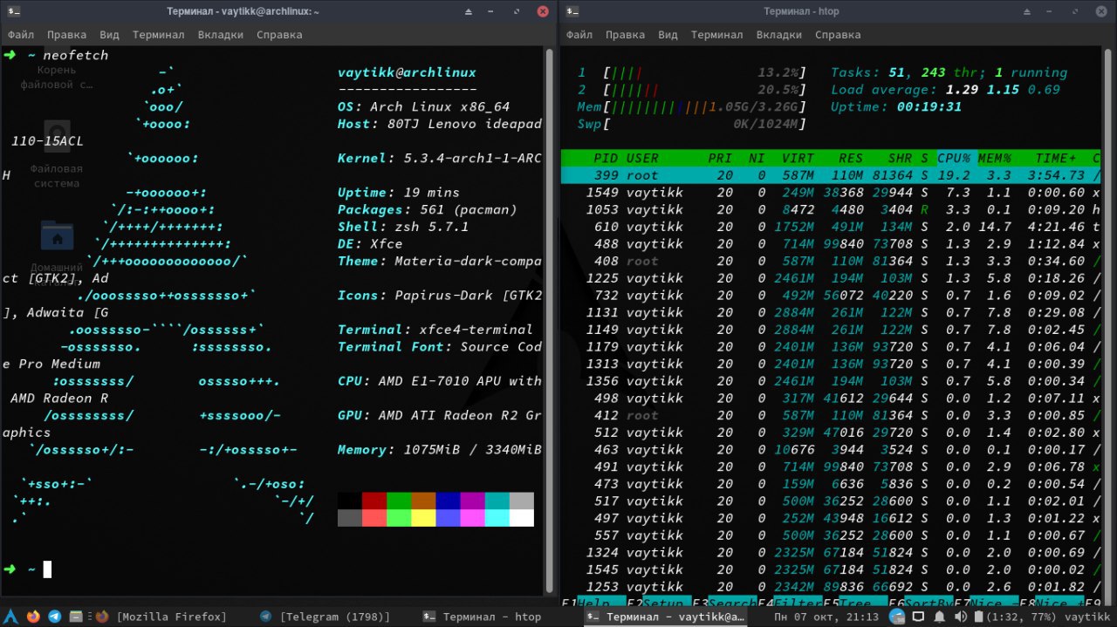The height and width of the screenshot is (627, 1117).
Task: Open Правка menu in the left terminal
Action: tap(66, 35)
